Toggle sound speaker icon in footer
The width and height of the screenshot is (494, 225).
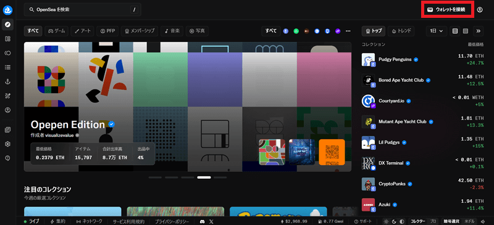click(x=484, y=221)
